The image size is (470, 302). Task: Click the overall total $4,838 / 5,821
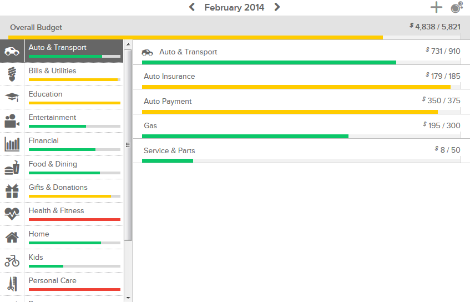pyautogui.click(x=435, y=27)
